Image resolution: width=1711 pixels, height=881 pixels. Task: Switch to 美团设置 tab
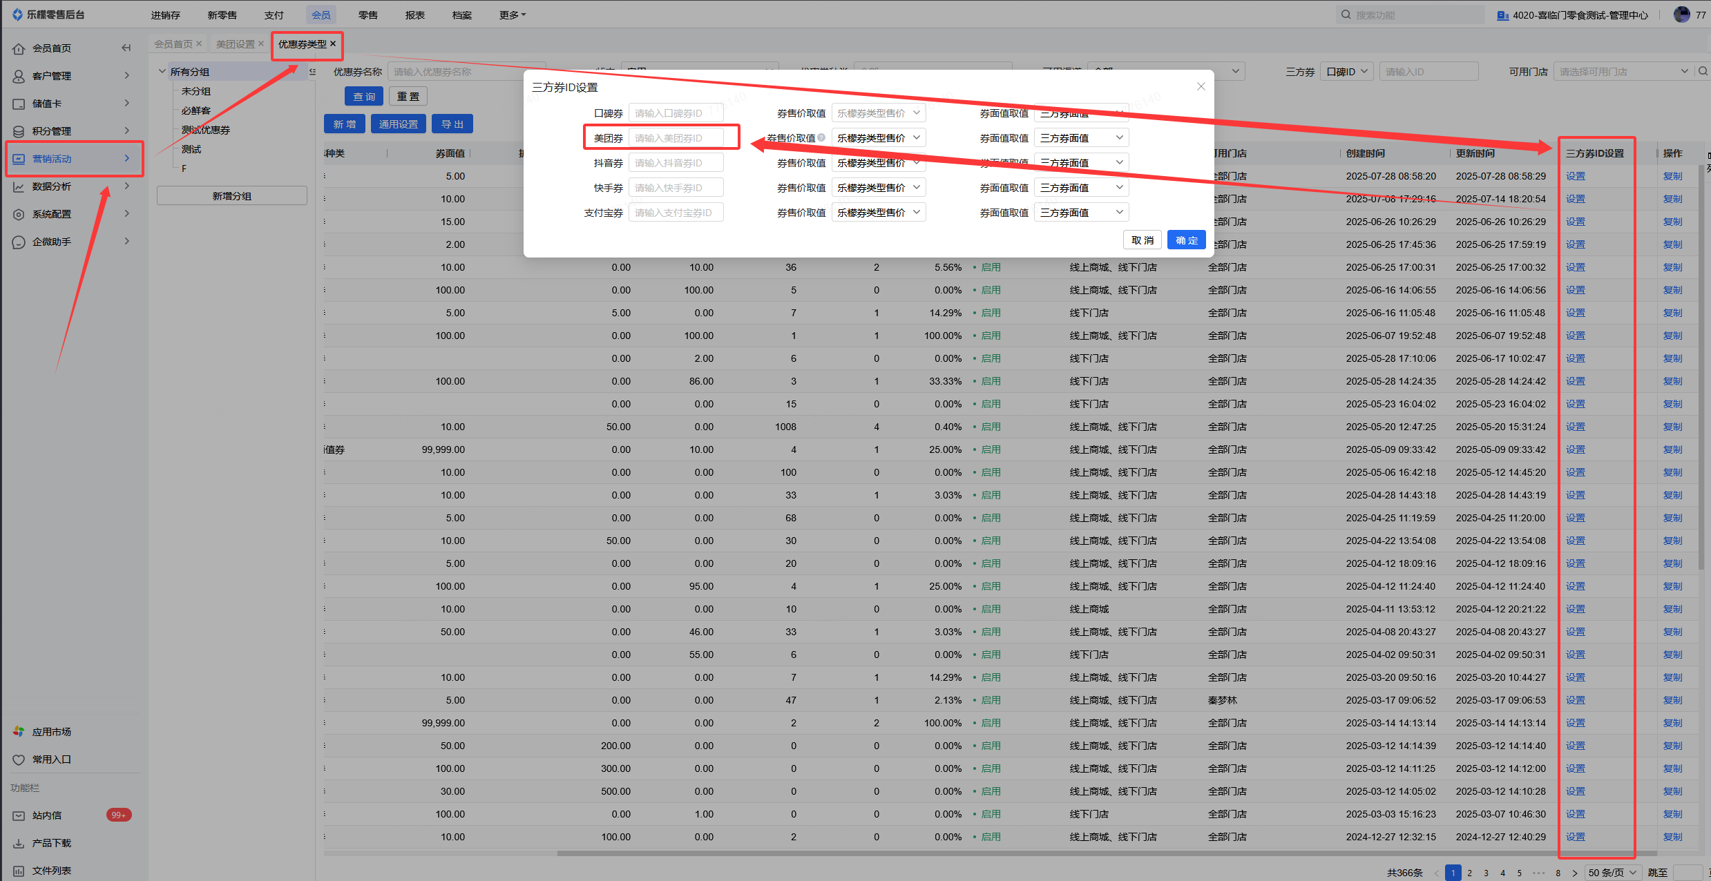[236, 43]
